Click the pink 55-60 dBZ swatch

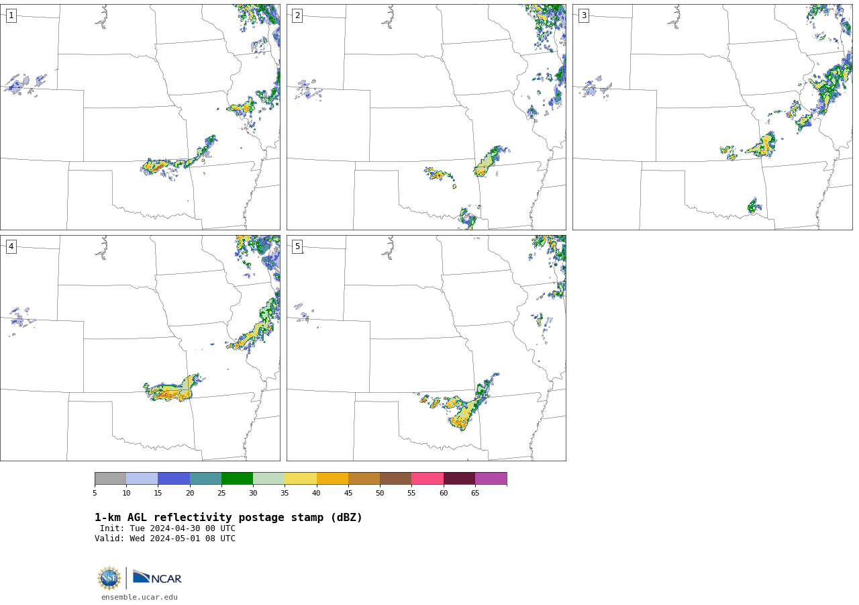pyautogui.click(x=427, y=478)
